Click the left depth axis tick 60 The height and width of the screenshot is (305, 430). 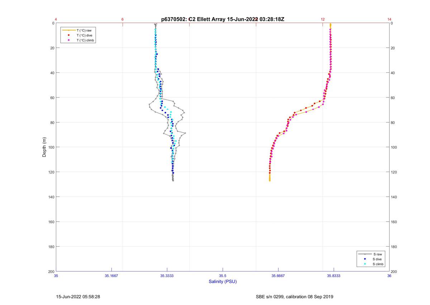click(52, 97)
